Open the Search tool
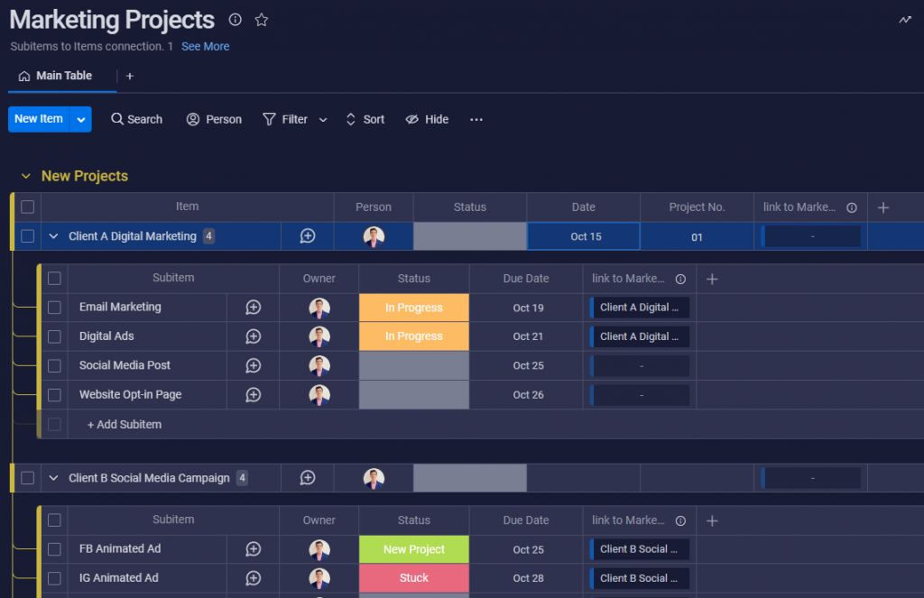The height and width of the screenshot is (598, 924). 137,120
